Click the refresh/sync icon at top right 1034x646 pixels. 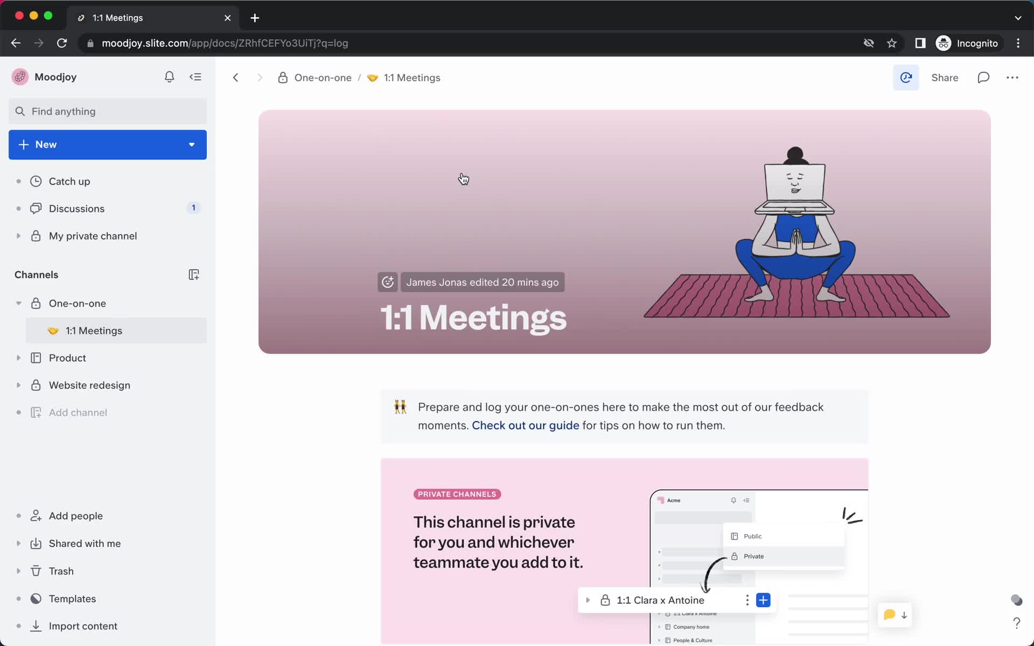pos(906,78)
